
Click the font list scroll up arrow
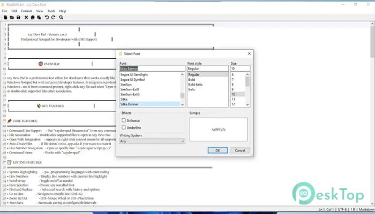point(183,74)
